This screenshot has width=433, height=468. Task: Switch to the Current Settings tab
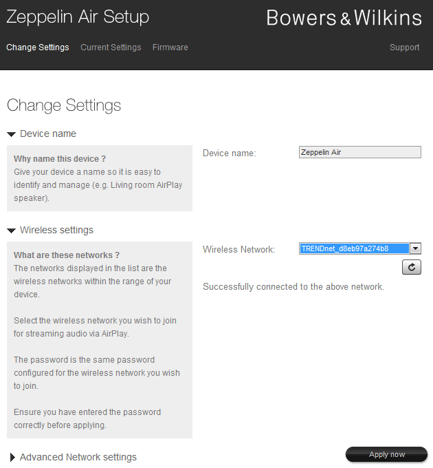point(111,47)
